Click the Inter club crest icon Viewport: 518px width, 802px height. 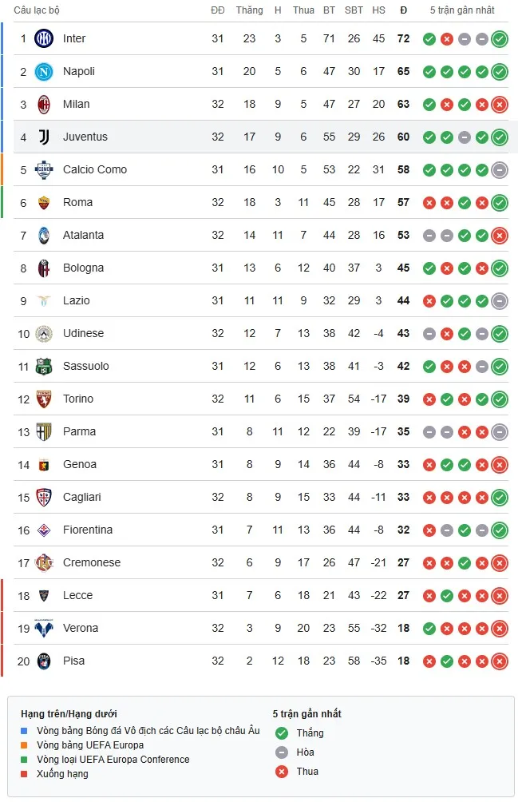pos(43,38)
